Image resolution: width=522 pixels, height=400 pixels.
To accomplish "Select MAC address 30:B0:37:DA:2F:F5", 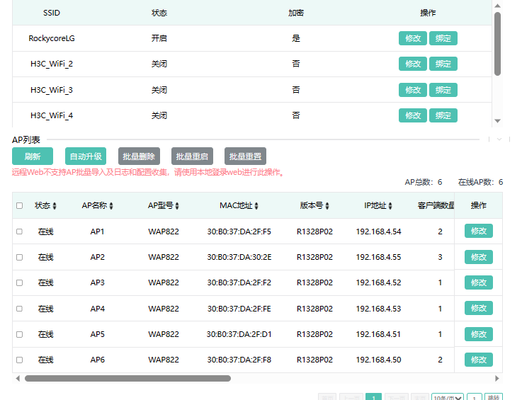I will (x=239, y=232).
